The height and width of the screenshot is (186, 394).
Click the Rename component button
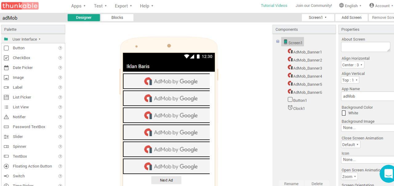tap(291, 184)
